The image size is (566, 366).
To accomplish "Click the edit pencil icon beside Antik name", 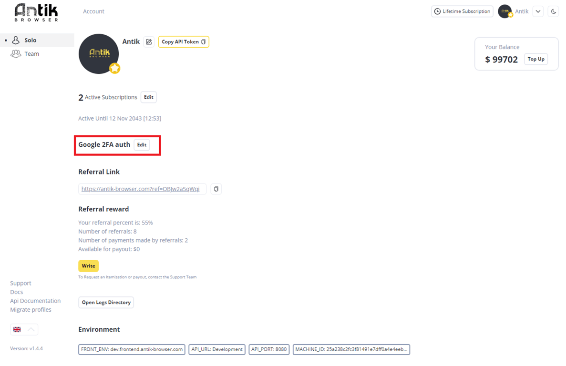I will pyautogui.click(x=149, y=42).
